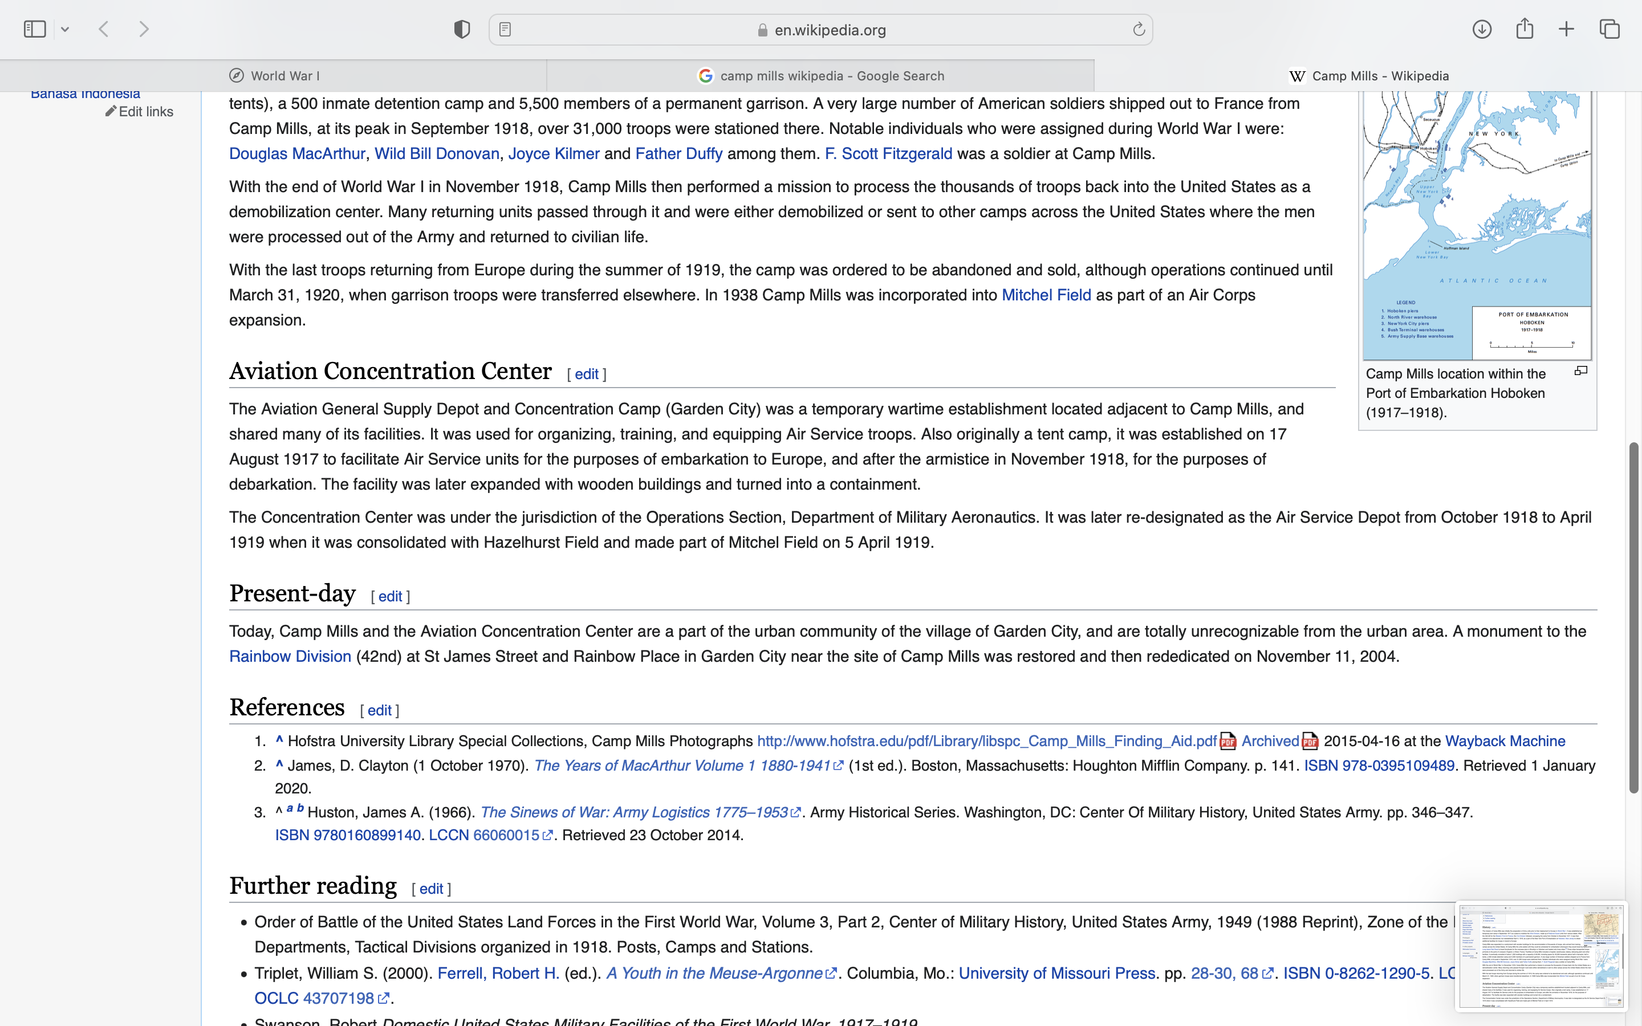This screenshot has width=1642, height=1026.
Task: Click the en.wikipedia.org address field
Action: tap(829, 30)
